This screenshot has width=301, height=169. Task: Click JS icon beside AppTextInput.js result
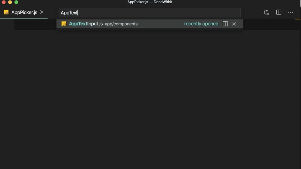64,24
